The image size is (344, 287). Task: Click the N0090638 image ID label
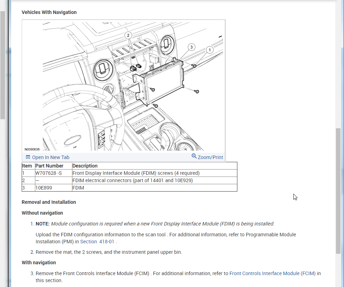point(32,149)
